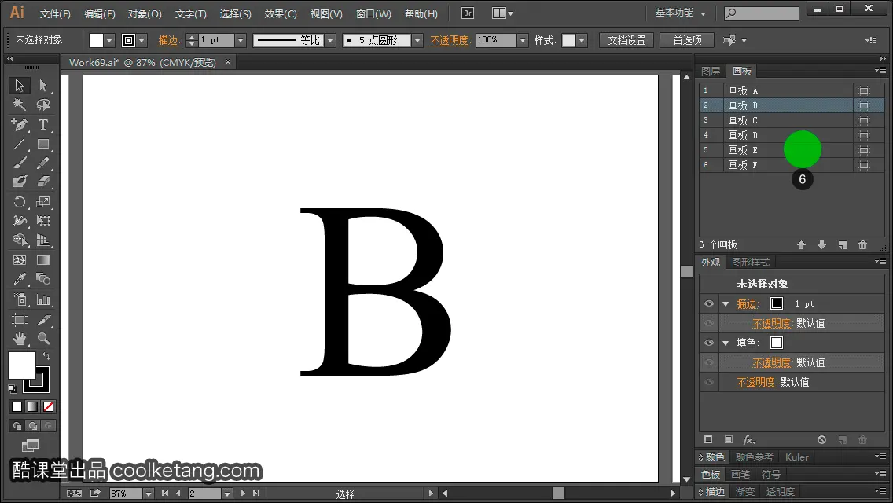Select the Pen tool

tap(20, 124)
